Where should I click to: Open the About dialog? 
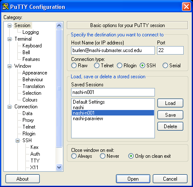[x=22, y=179]
